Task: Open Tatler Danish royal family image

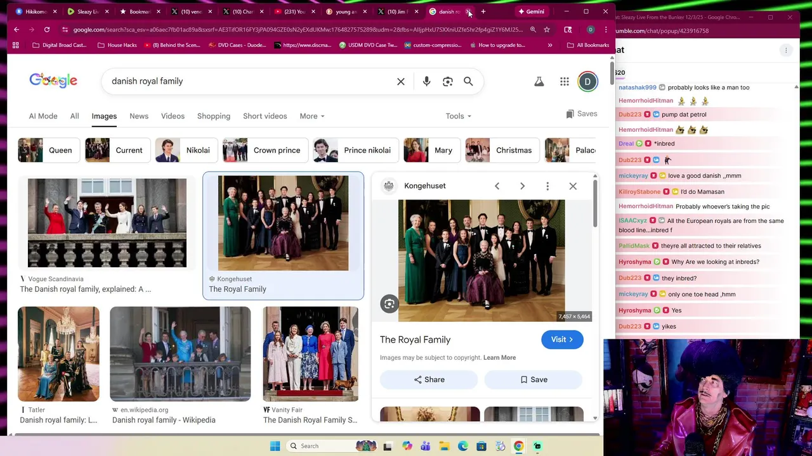Action: click(58, 354)
